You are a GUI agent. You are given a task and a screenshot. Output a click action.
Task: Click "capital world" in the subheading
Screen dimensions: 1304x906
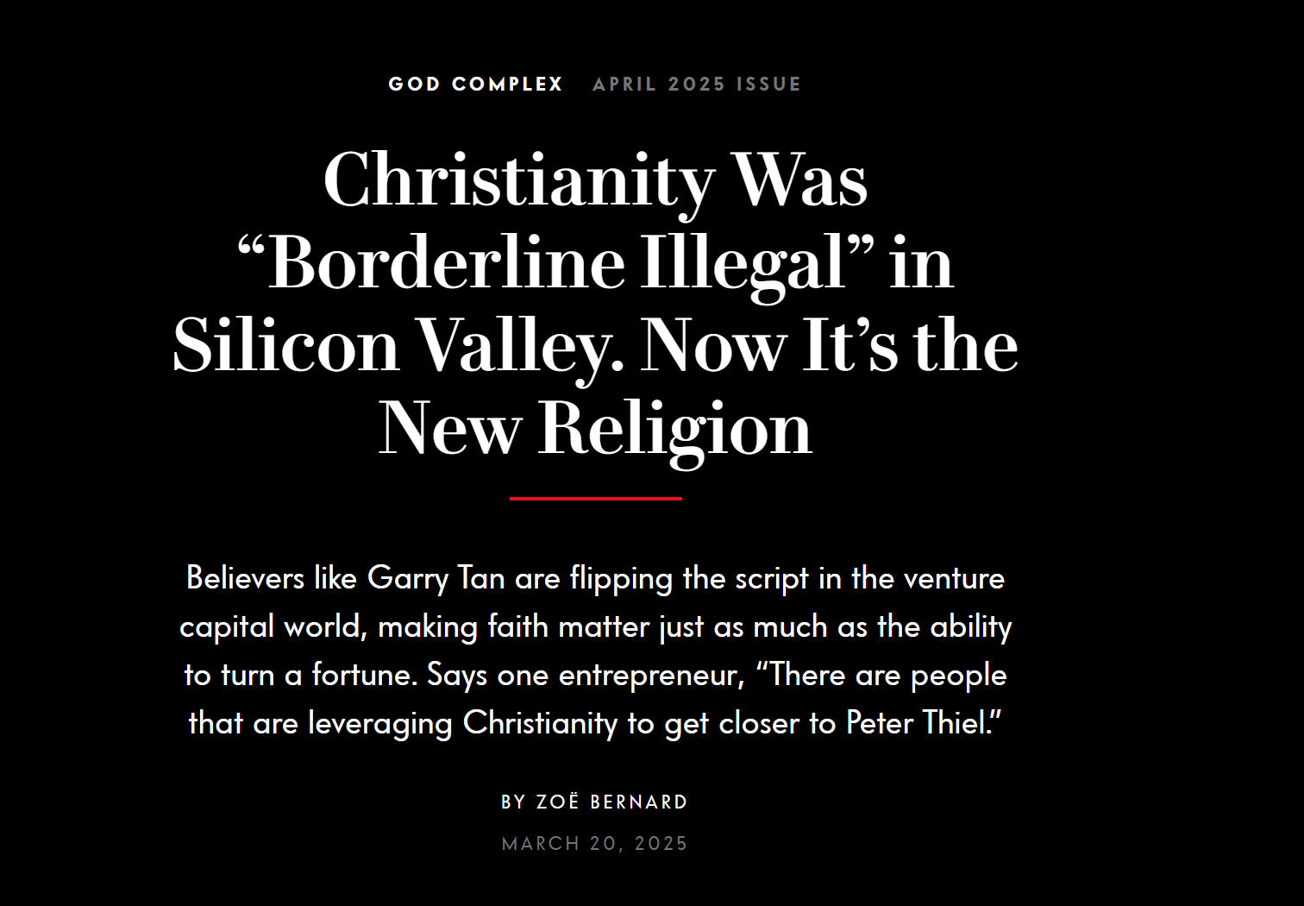[271, 626]
